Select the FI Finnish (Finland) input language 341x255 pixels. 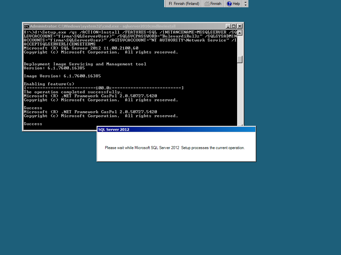tap(184, 4)
